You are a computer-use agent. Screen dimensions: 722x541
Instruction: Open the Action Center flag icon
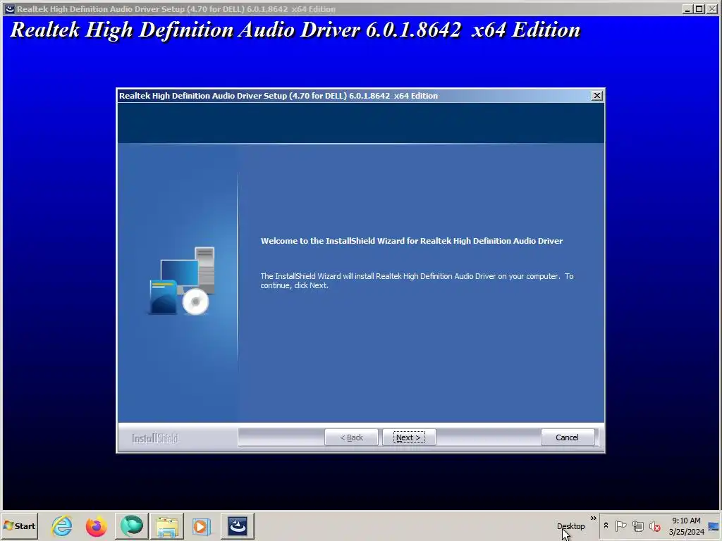620,526
